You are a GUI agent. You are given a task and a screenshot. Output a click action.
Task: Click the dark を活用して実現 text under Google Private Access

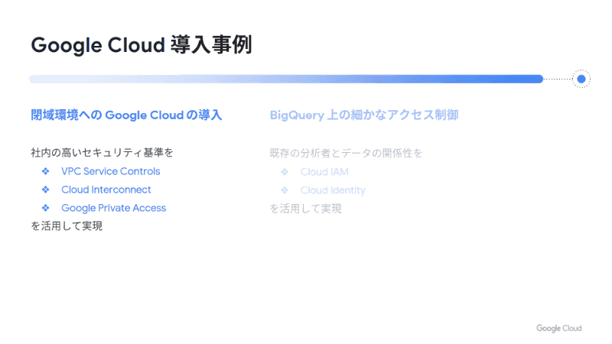67,226
